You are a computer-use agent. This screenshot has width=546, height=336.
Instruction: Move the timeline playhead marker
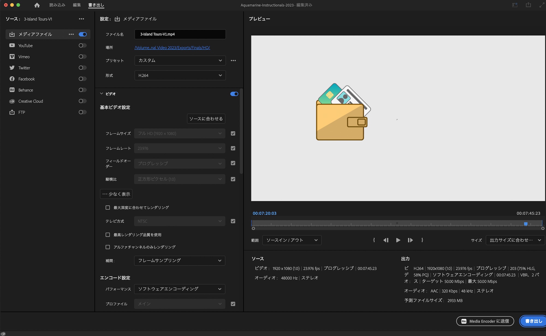tap(526, 224)
